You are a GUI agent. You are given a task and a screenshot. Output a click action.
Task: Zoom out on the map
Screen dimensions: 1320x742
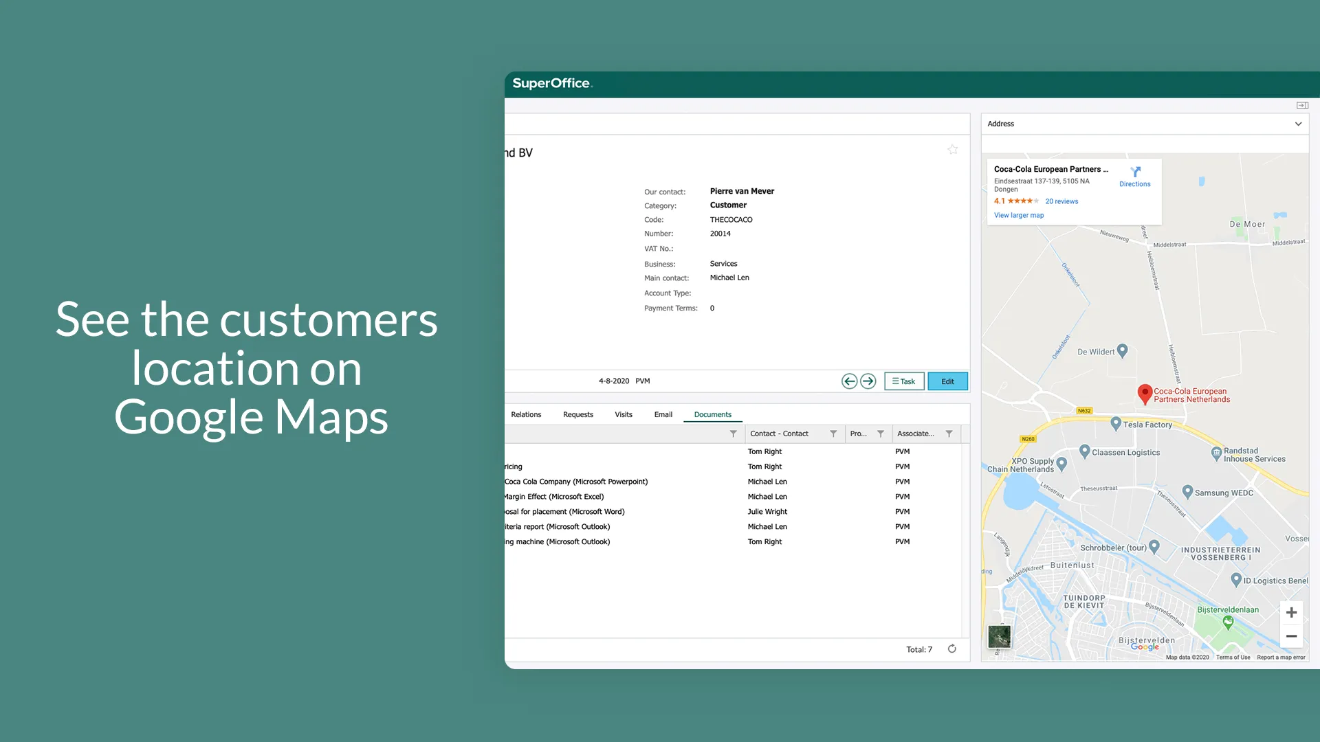1291,636
